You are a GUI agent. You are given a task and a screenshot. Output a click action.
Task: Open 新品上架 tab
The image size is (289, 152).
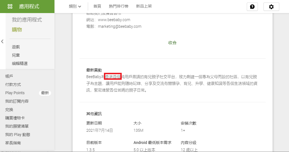pyautogui.click(x=144, y=6)
